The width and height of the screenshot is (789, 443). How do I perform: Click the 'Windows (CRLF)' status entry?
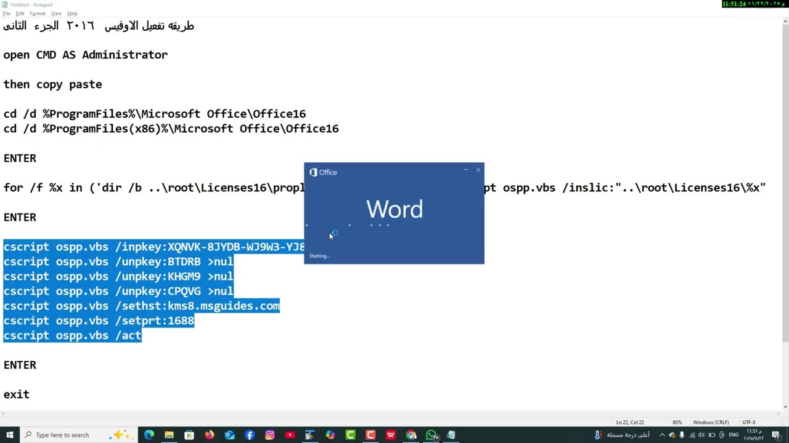711,422
